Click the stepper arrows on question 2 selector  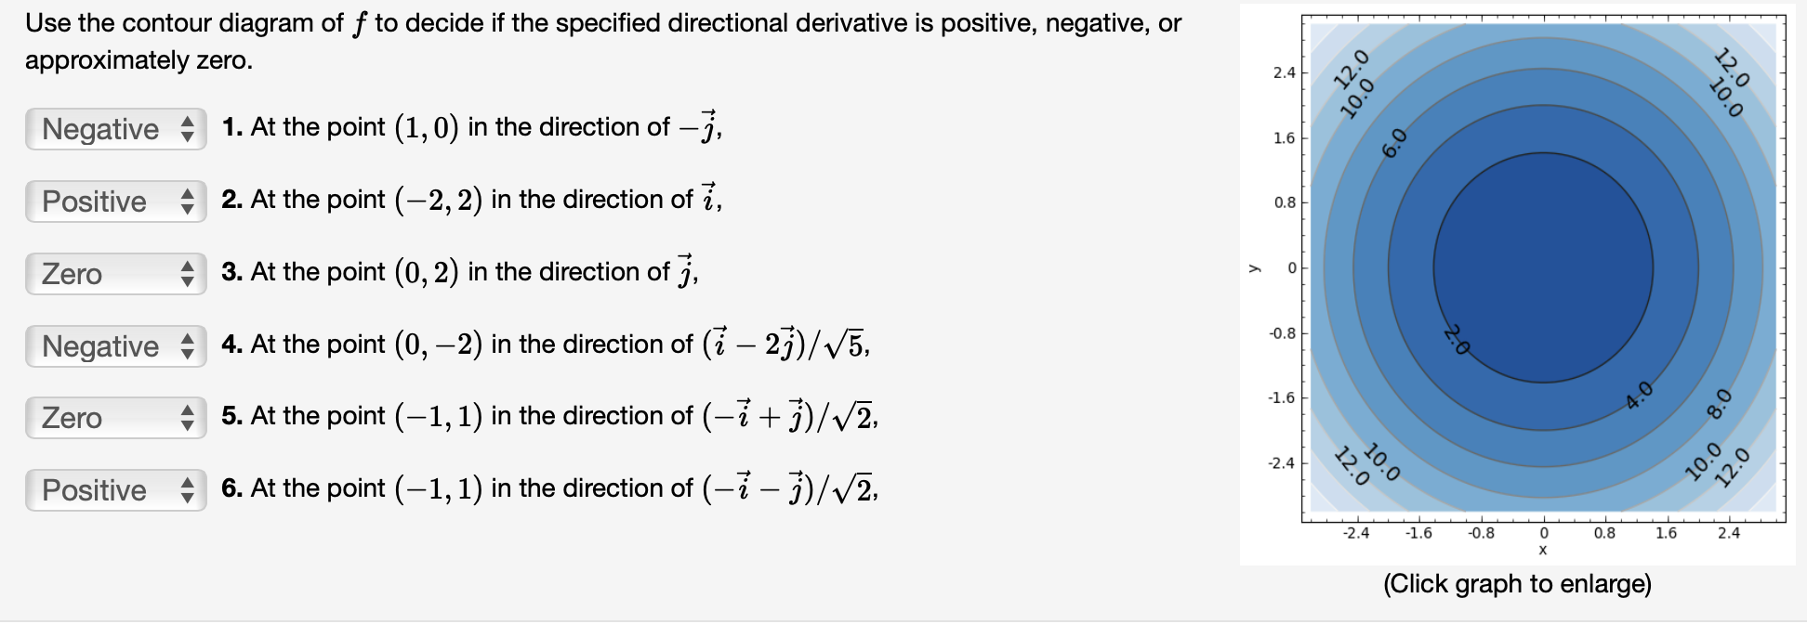point(190,201)
